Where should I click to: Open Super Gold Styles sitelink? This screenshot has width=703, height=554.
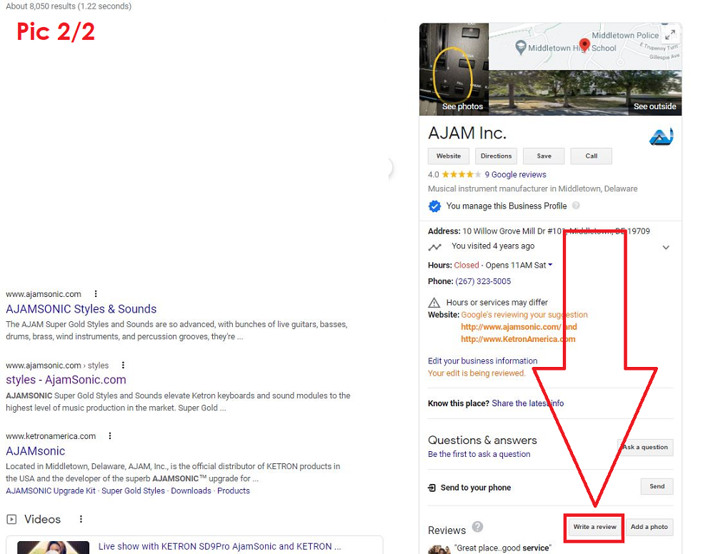click(x=133, y=491)
